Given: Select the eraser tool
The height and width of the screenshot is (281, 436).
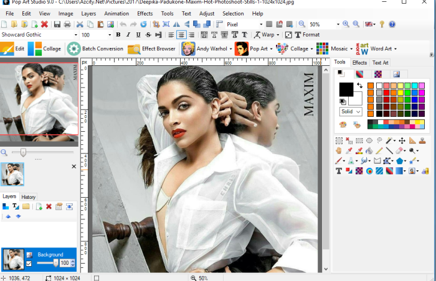Looking at the screenshot, I should (x=399, y=151).
